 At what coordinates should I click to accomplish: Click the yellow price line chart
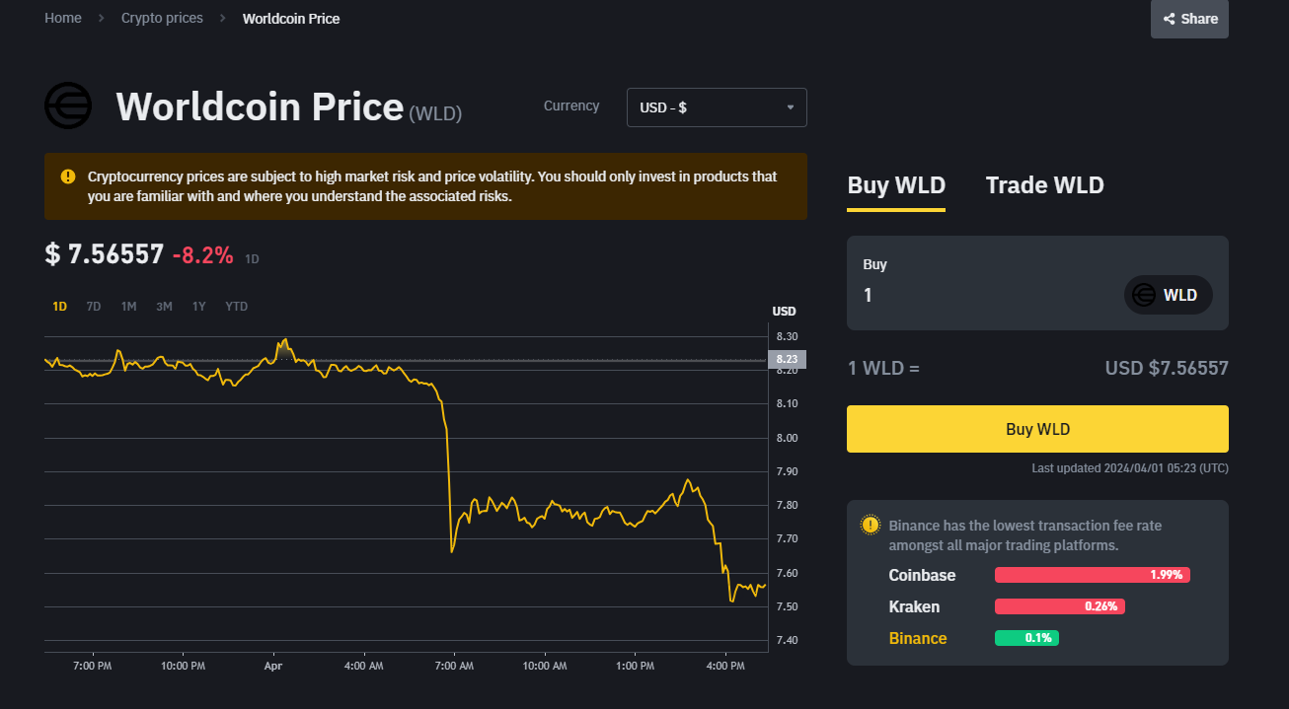[405, 470]
